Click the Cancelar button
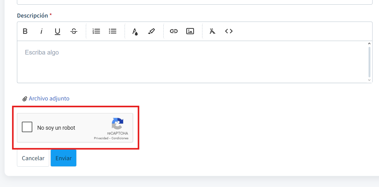Screen dimensions: 379x187 pyautogui.click(x=33, y=158)
